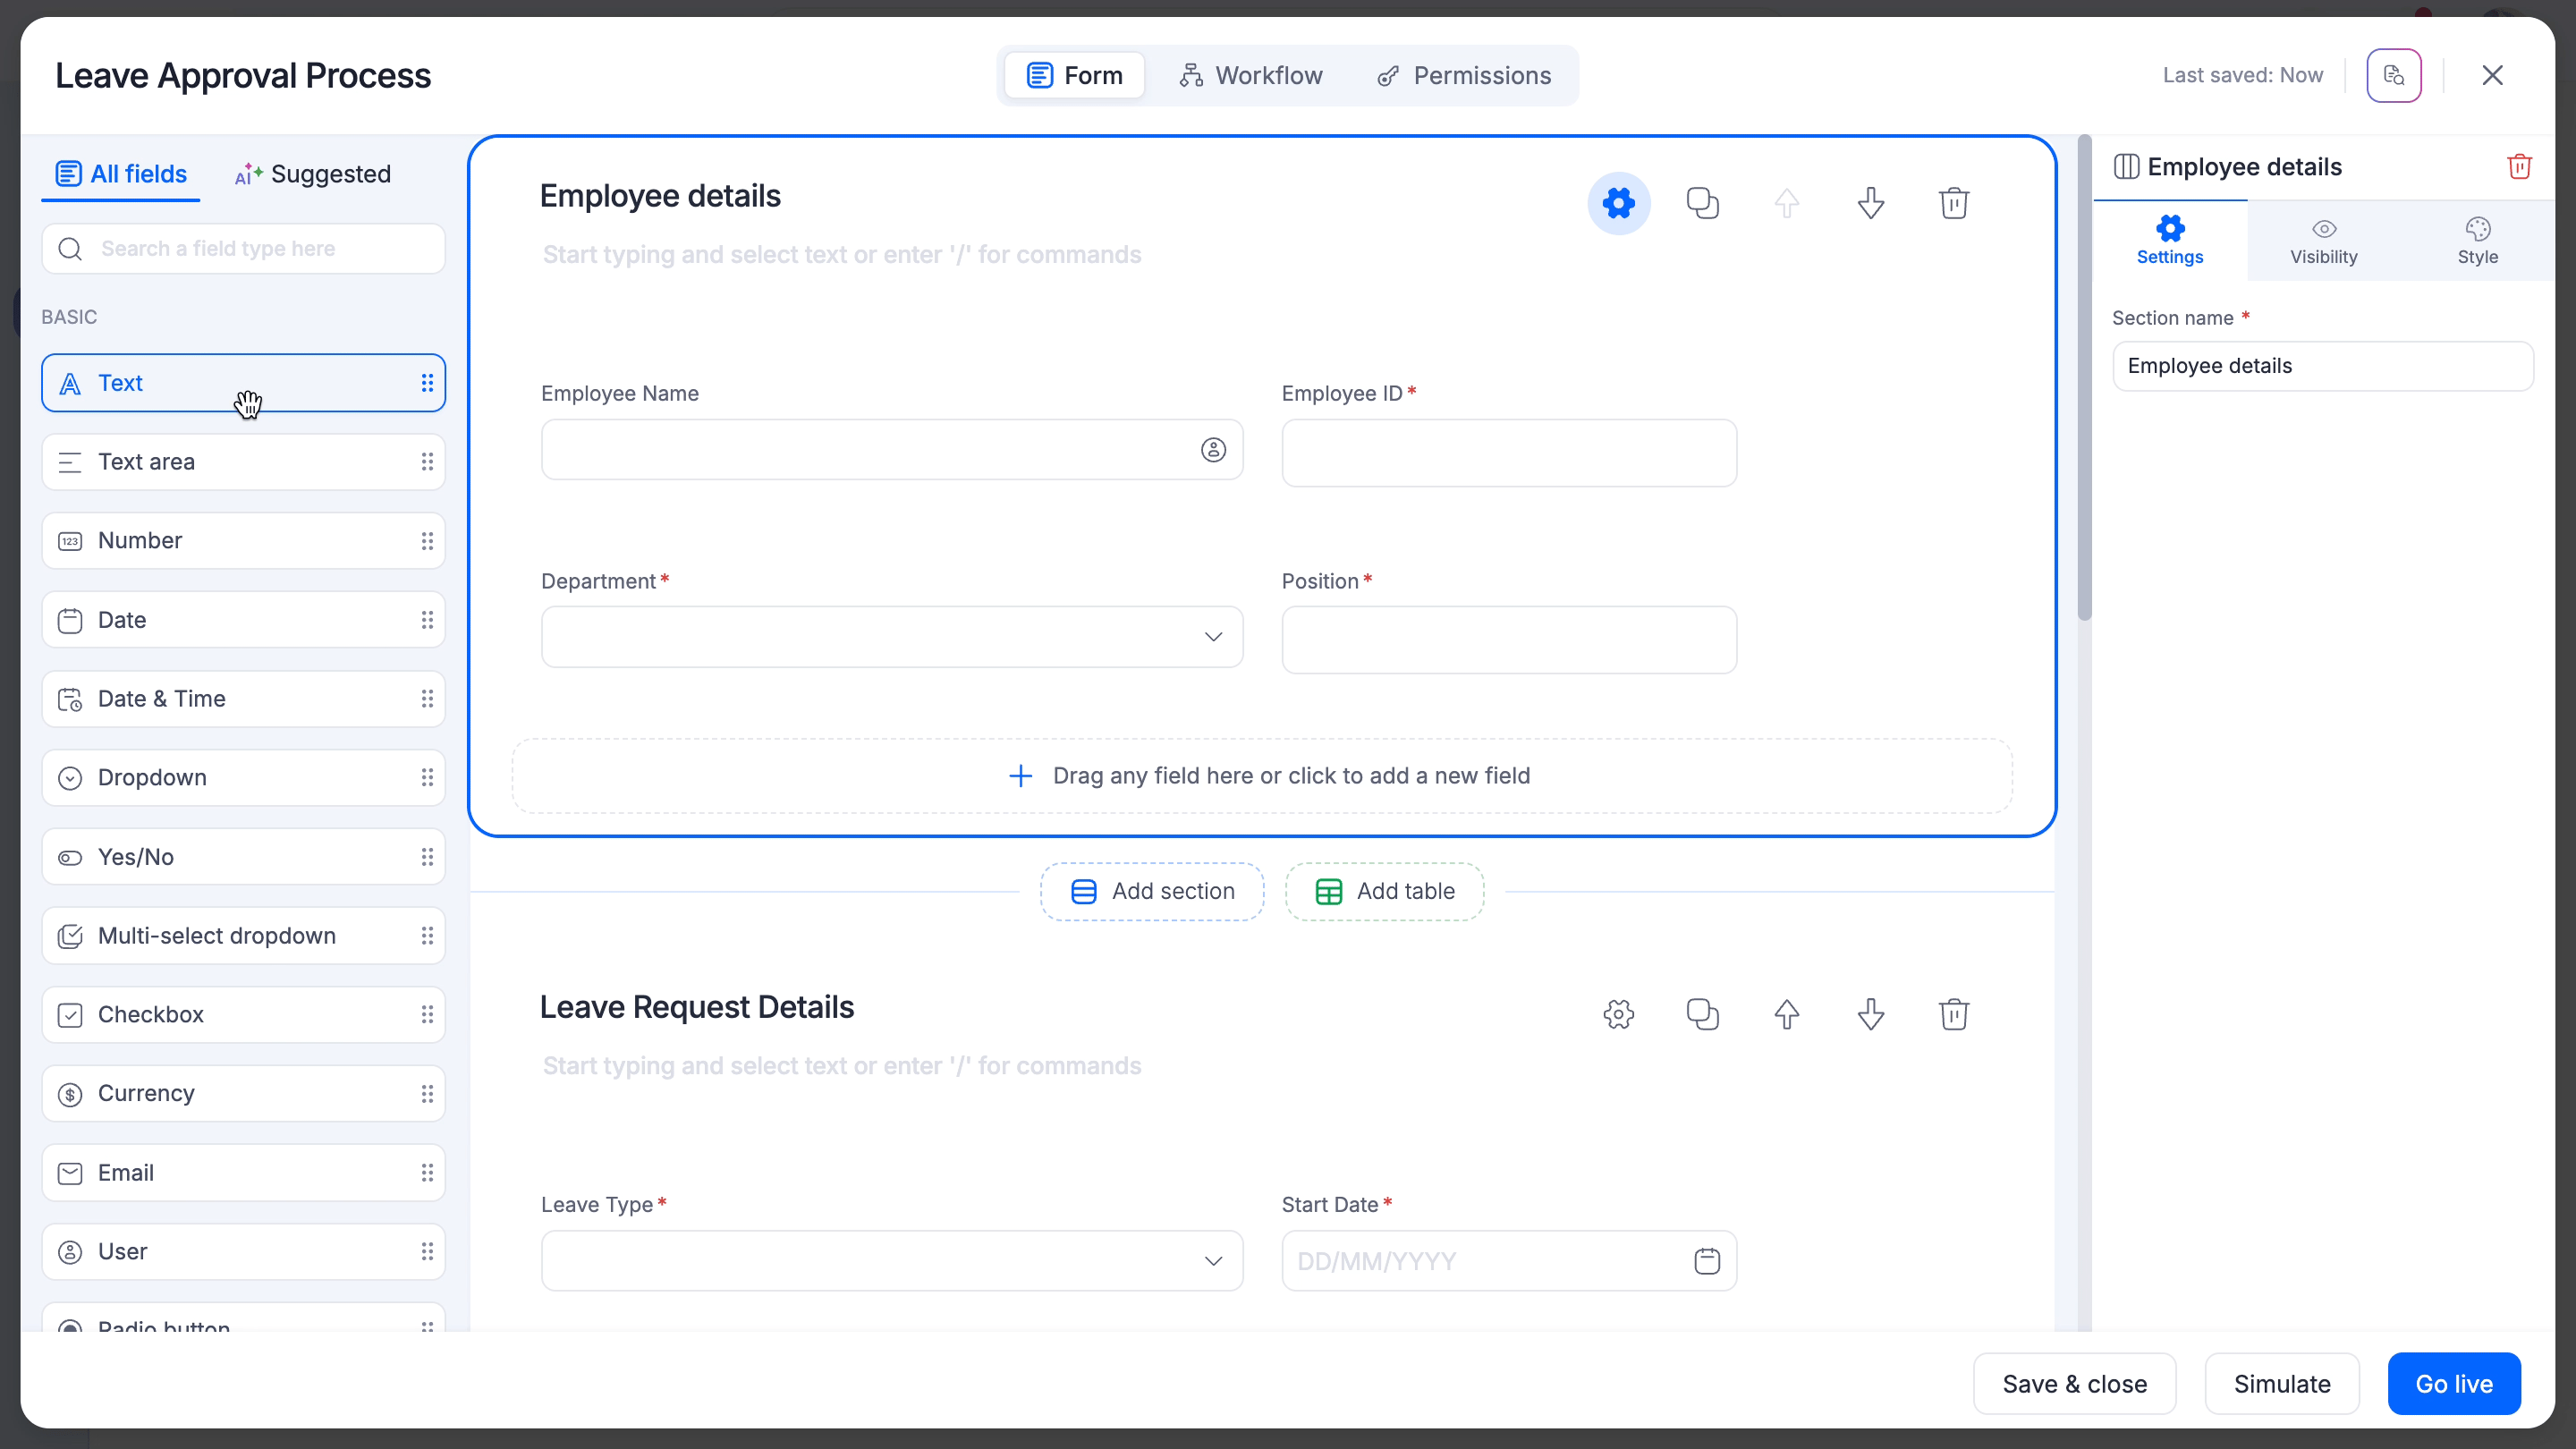Open the Visibility tab with eye icon
Viewport: 2576px width, 1449px height.
coord(2323,241)
